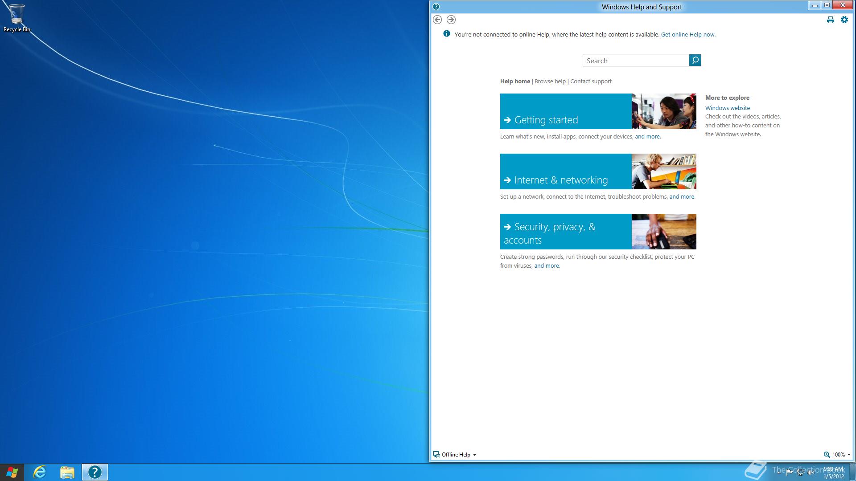
Task: Go forward in Help and Support
Action: (x=451, y=20)
